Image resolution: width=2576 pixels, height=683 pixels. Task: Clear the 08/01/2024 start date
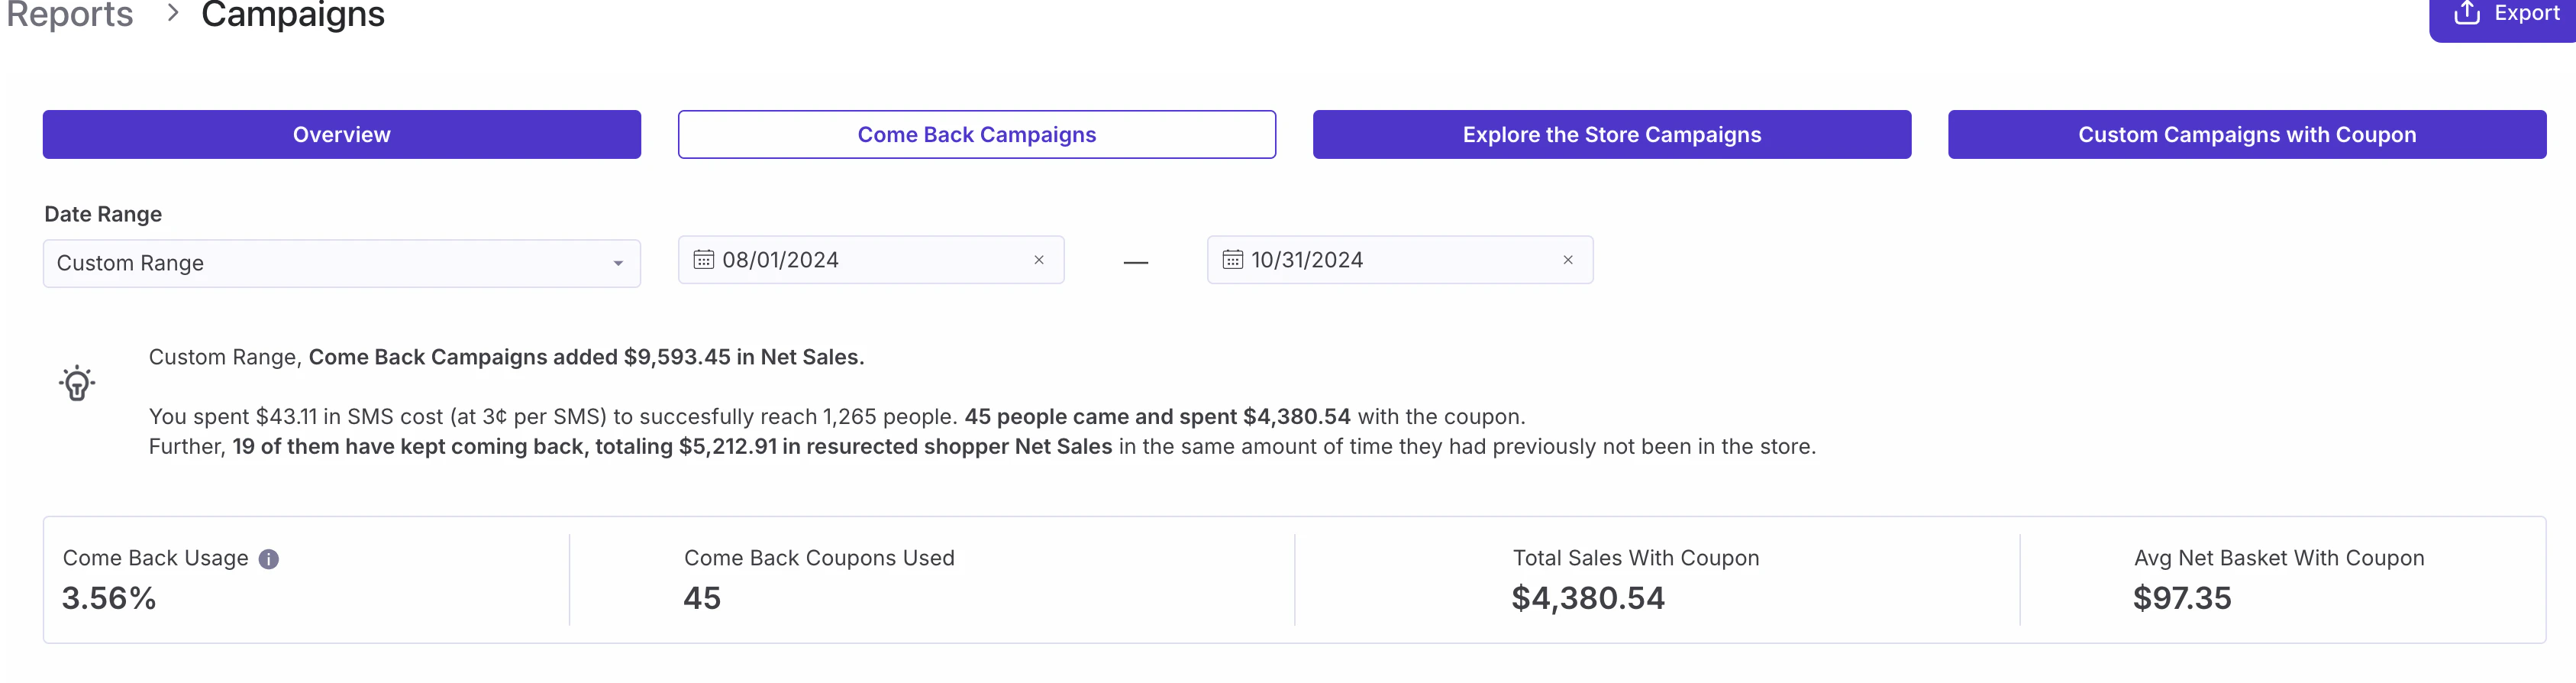[x=1039, y=260]
